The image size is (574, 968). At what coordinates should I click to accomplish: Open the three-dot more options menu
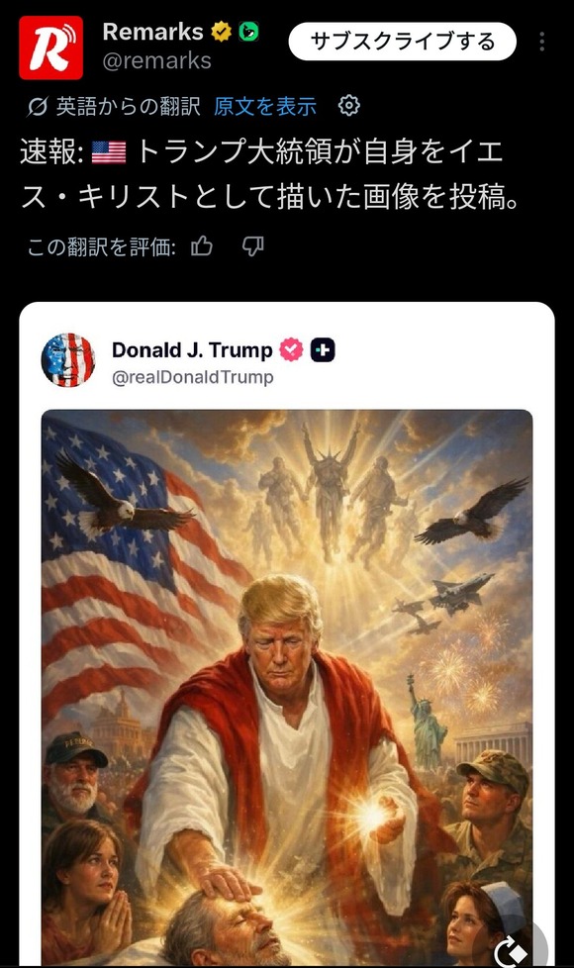541,42
